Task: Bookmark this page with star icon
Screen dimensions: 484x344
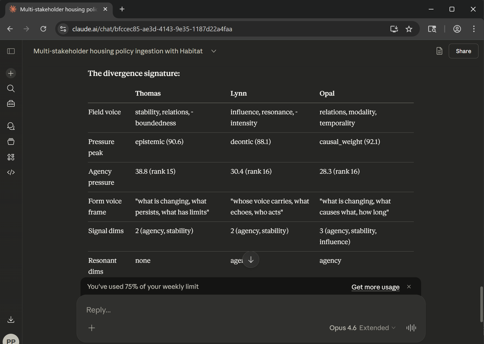Action: tap(409, 29)
